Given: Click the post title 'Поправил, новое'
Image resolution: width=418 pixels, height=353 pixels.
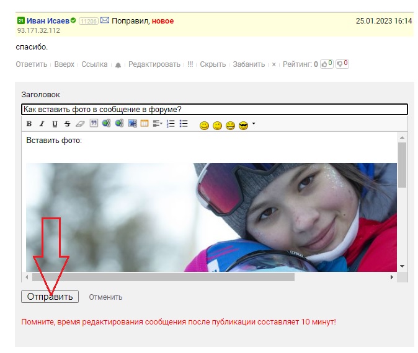Looking at the screenshot, I should [143, 21].
